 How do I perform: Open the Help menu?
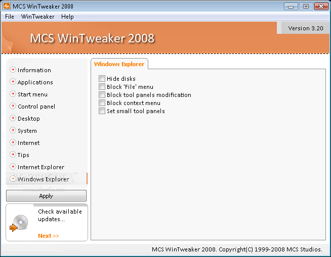tap(67, 17)
